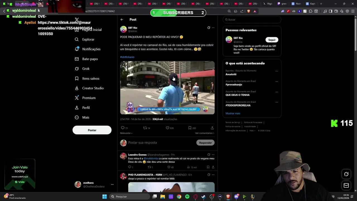The image size is (357, 201).
Task: Open options for #provadoanjo trending topic
Action: 277,82
